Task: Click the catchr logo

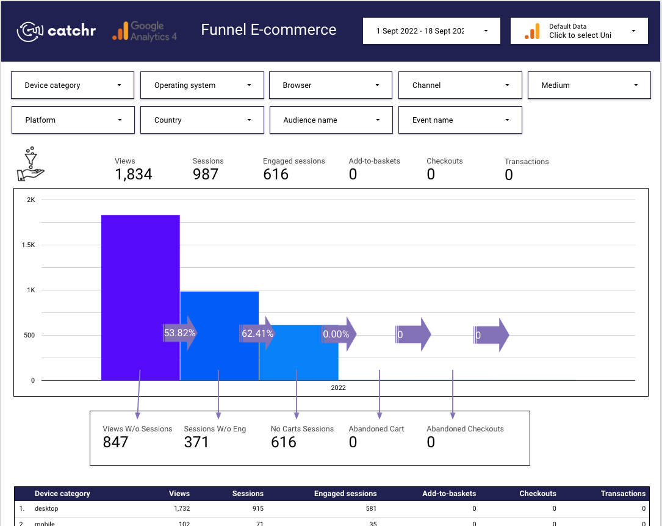Action: [x=56, y=31]
